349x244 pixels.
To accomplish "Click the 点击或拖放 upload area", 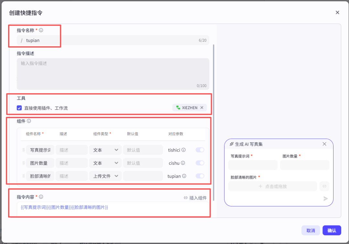I will [272, 186].
